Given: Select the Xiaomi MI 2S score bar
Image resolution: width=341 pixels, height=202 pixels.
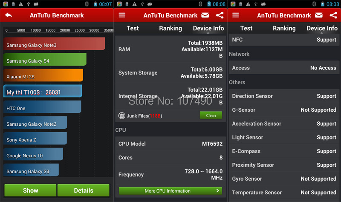Looking at the screenshot, I should coord(43,75).
